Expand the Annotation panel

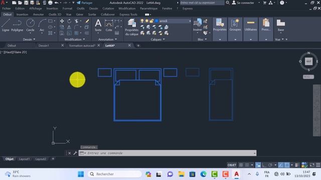pos(107,39)
